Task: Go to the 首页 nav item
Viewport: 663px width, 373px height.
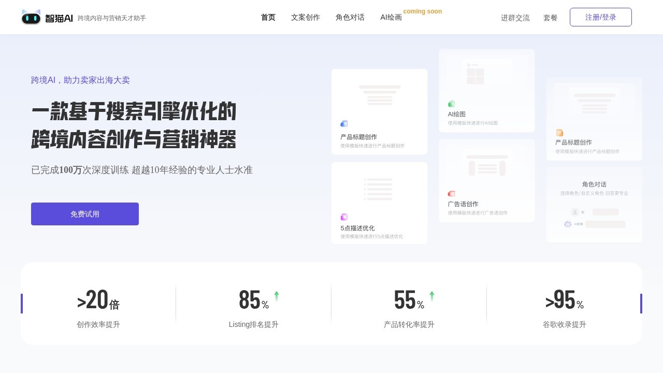Action: pyautogui.click(x=268, y=18)
